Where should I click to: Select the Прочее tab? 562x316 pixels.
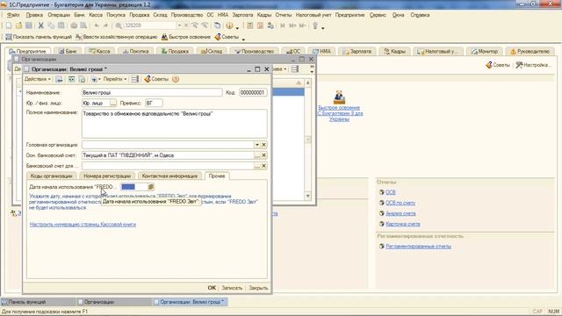click(x=217, y=176)
